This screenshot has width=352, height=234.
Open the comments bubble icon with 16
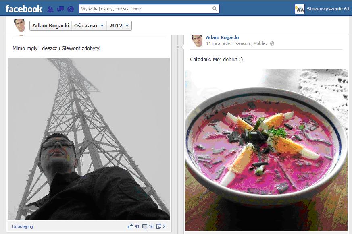(x=145, y=227)
